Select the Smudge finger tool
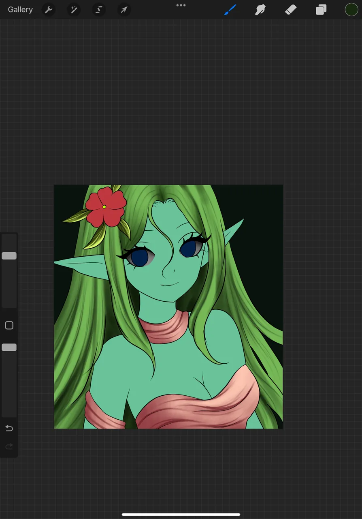362x519 pixels. (260, 9)
